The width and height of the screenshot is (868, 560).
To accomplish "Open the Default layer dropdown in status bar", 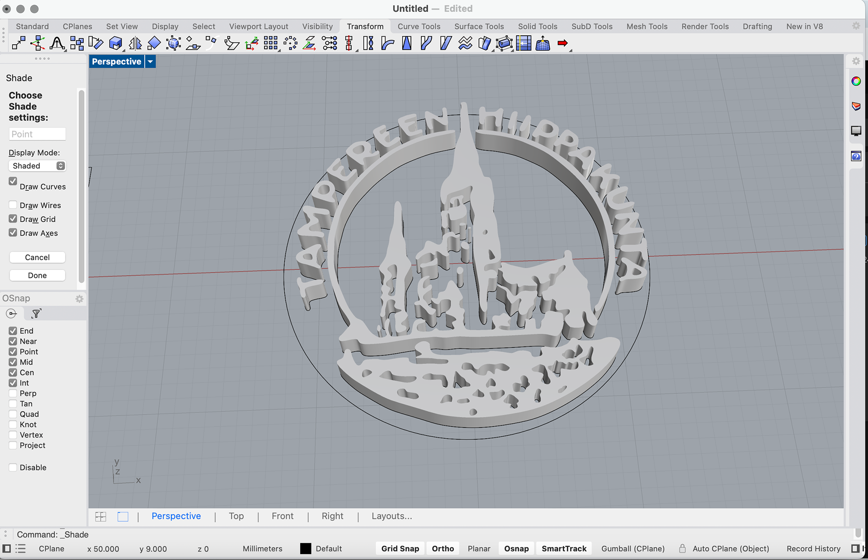I will [329, 549].
